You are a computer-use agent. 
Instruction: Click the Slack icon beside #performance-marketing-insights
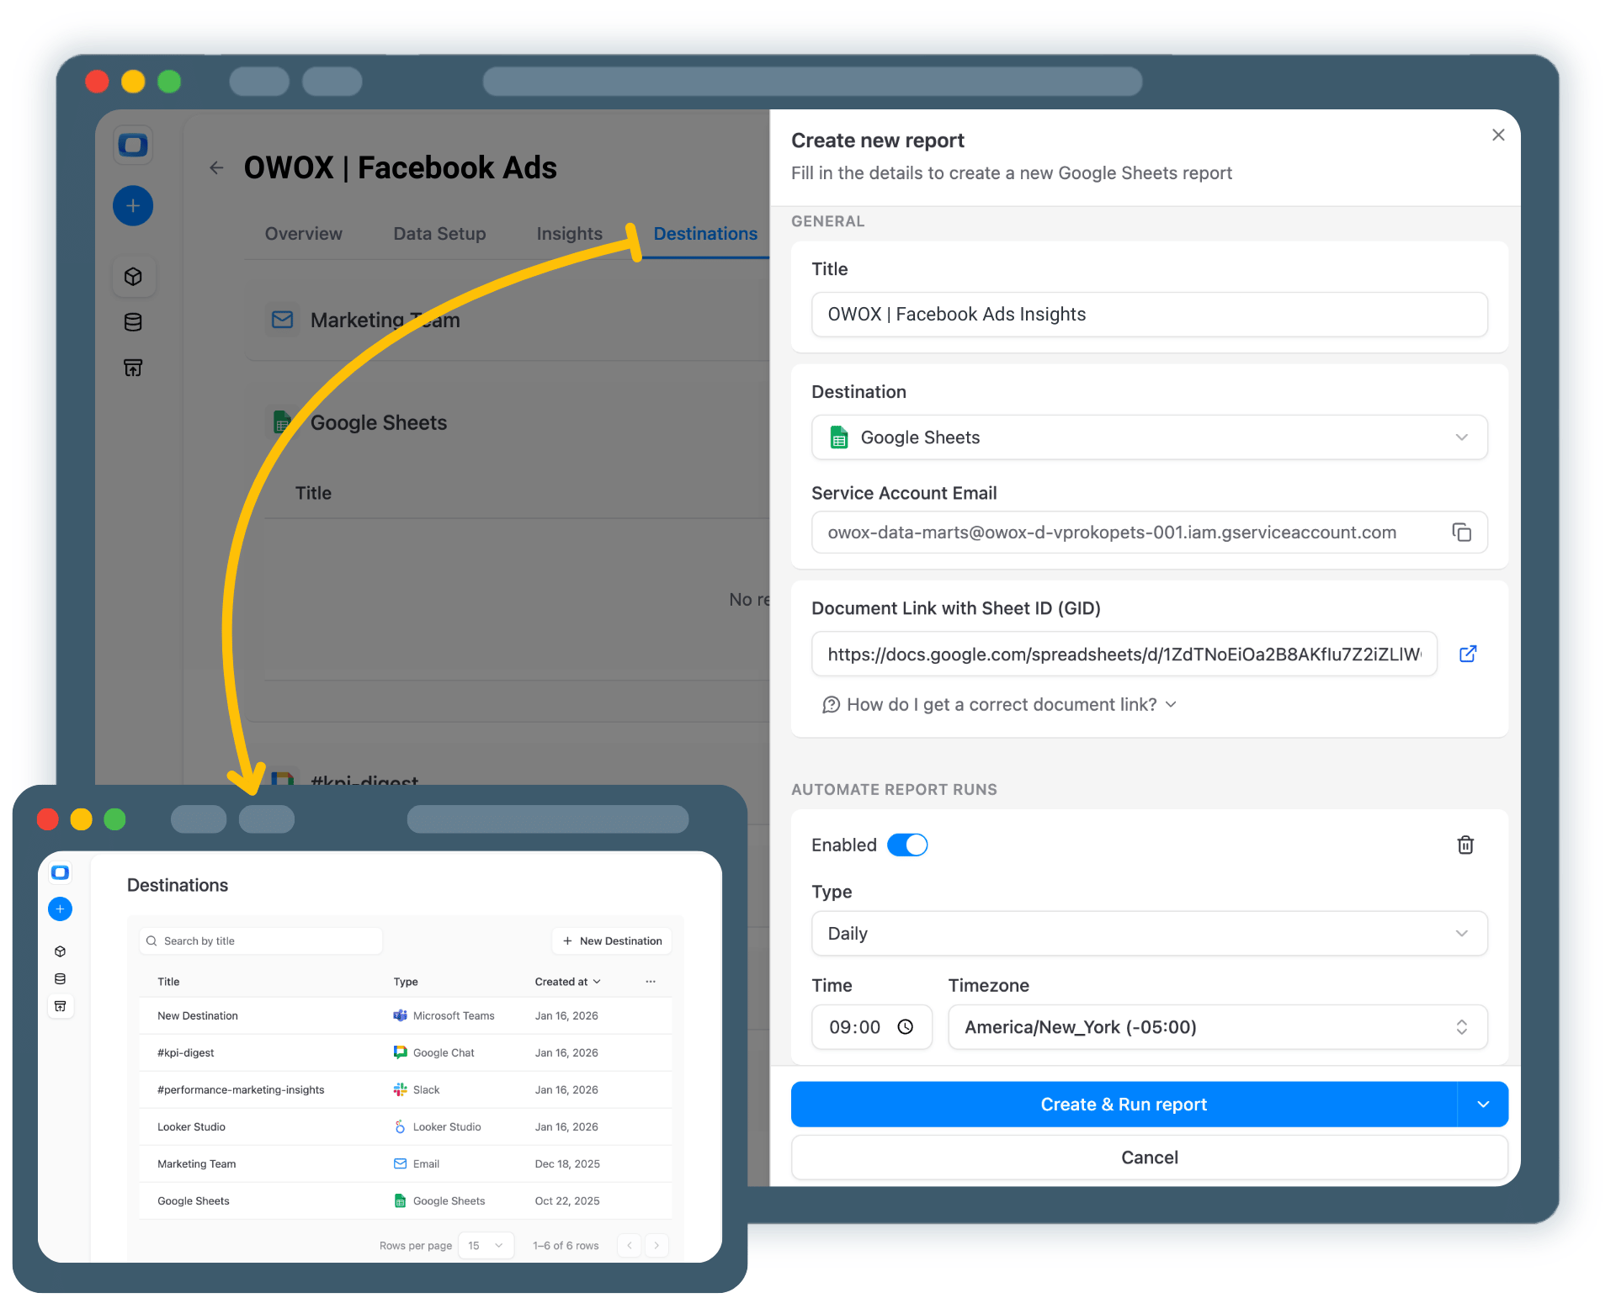[x=400, y=1089]
